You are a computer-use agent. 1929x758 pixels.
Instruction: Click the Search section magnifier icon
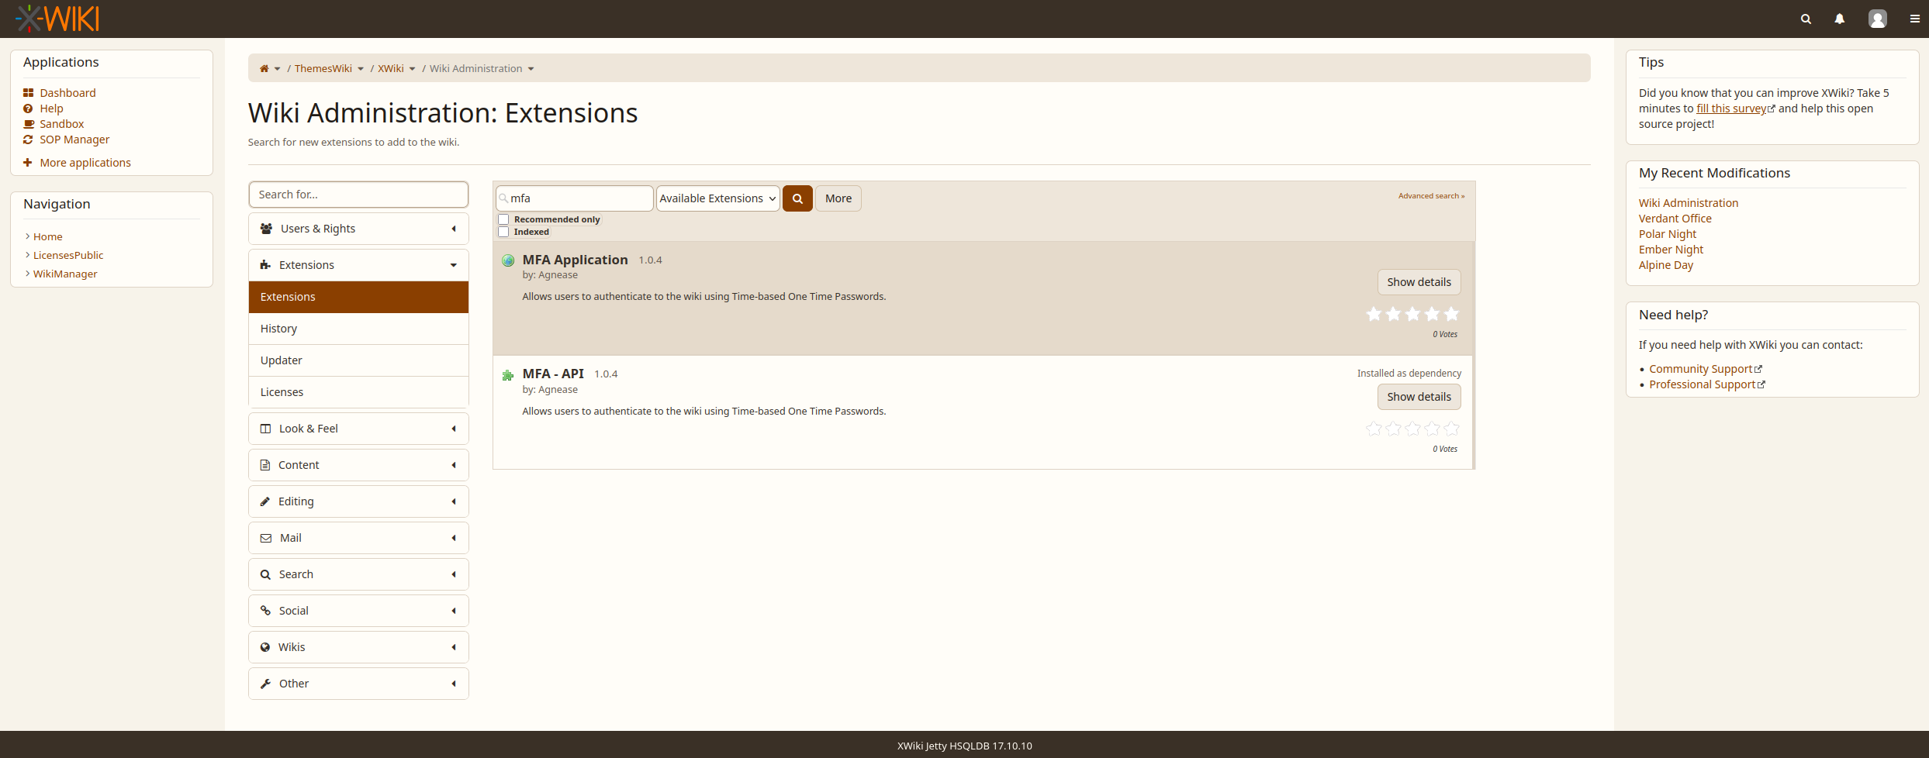click(x=265, y=574)
